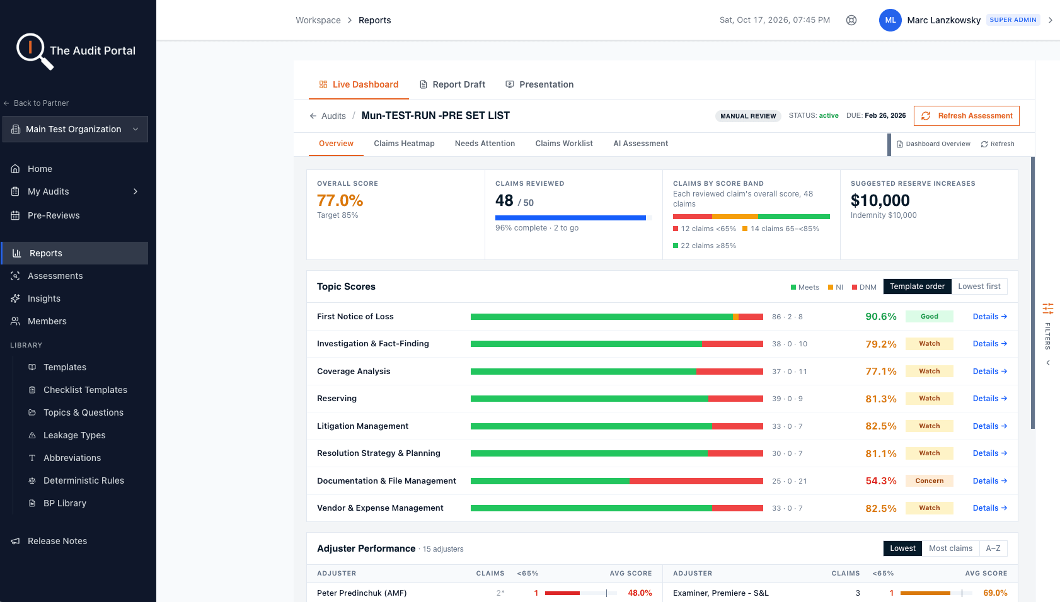Viewport: 1060px width, 602px height.
Task: Open the Main Test Organization dropdown
Action: [76, 129]
